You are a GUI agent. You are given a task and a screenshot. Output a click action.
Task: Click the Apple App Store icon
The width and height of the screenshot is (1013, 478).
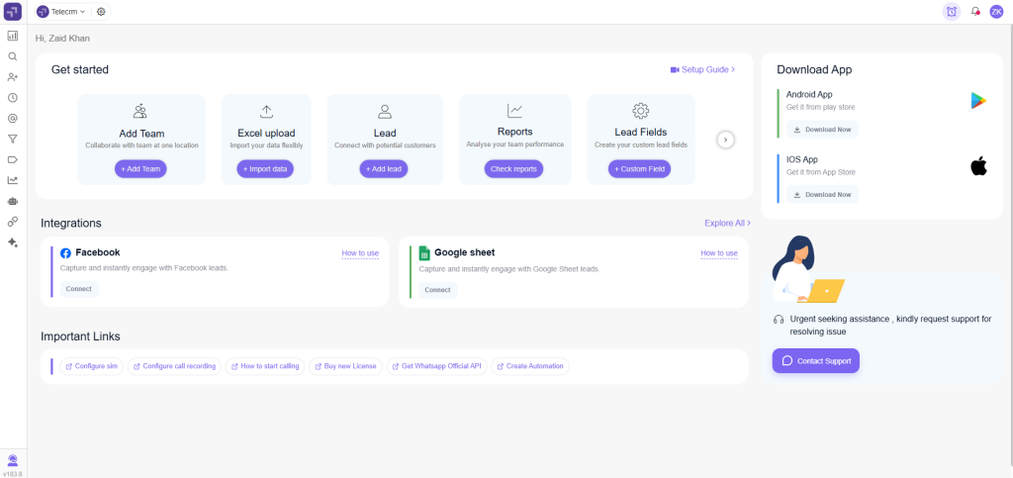click(978, 165)
